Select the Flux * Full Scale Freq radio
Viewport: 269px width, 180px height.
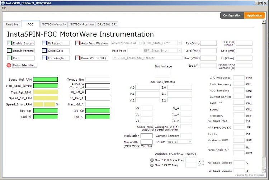point(152,160)
